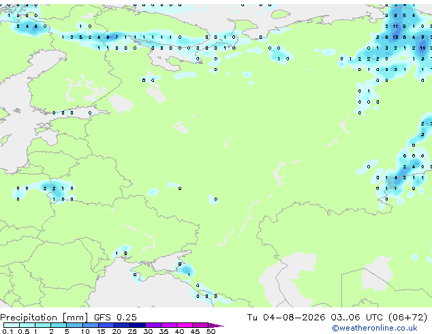432x334 pixels.
Task: Select the 5–10 mm legend color segment
Action: click(x=74, y=325)
